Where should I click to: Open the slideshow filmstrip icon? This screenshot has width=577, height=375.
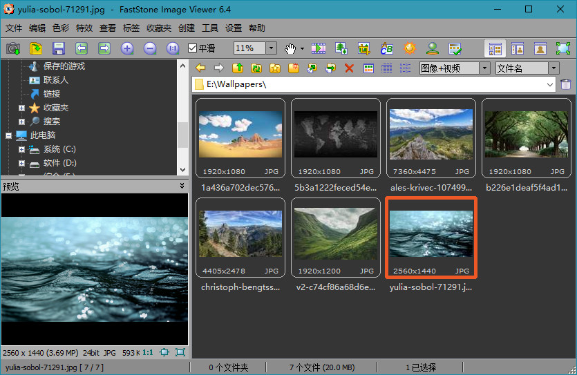tap(318, 48)
